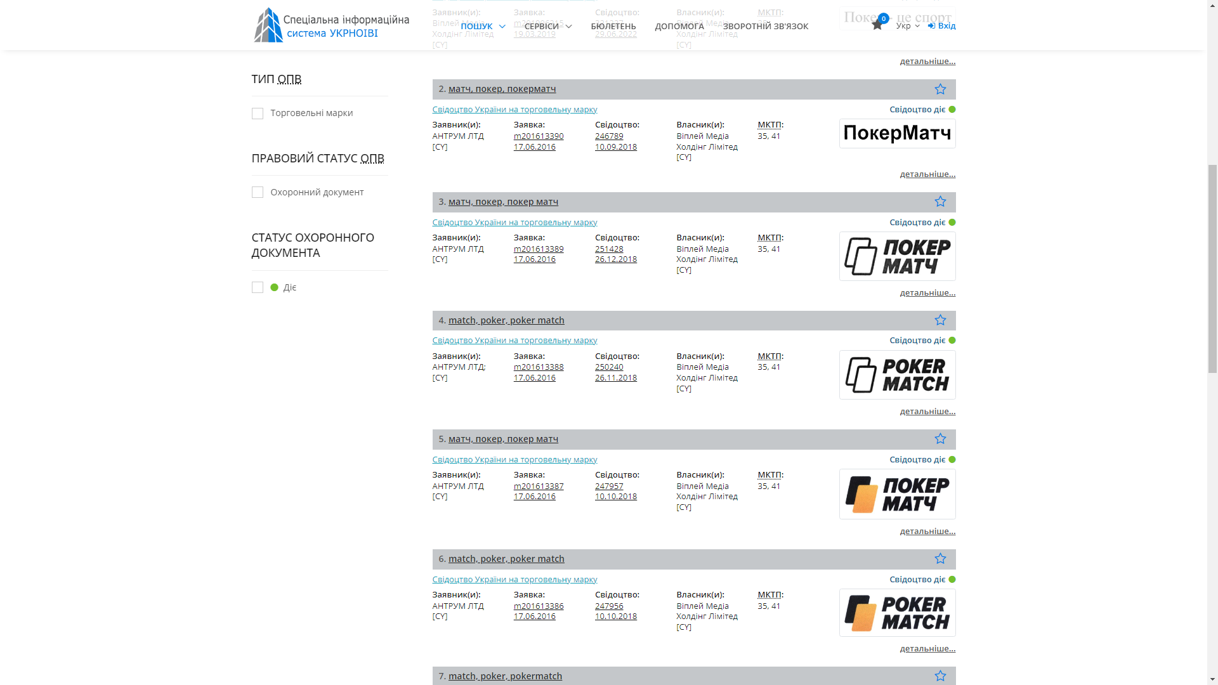Viewport: 1218px width, 685px height.
Task: Click the orange ПОКЕР МАТЧ logo thumbnail
Action: tap(897, 494)
